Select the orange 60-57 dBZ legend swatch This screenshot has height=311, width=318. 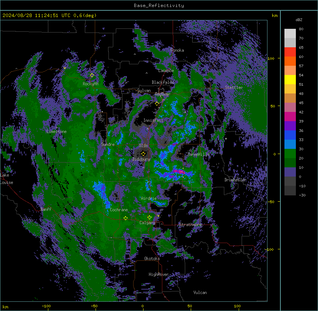[290, 61]
